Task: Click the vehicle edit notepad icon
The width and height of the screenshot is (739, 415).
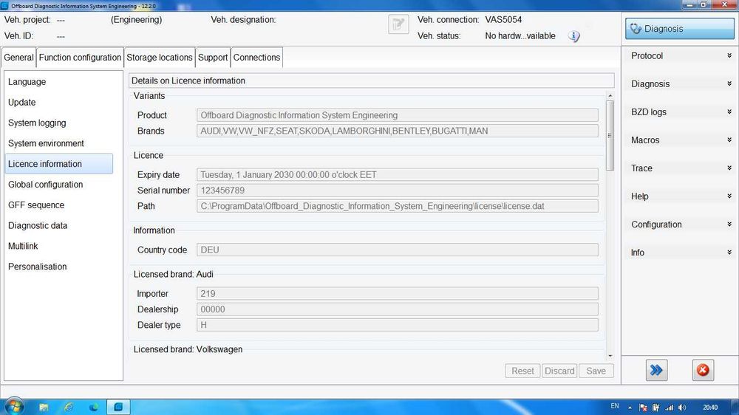Action: 398,24
